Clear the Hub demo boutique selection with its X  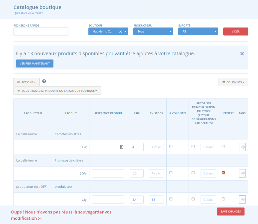tap(120, 31)
